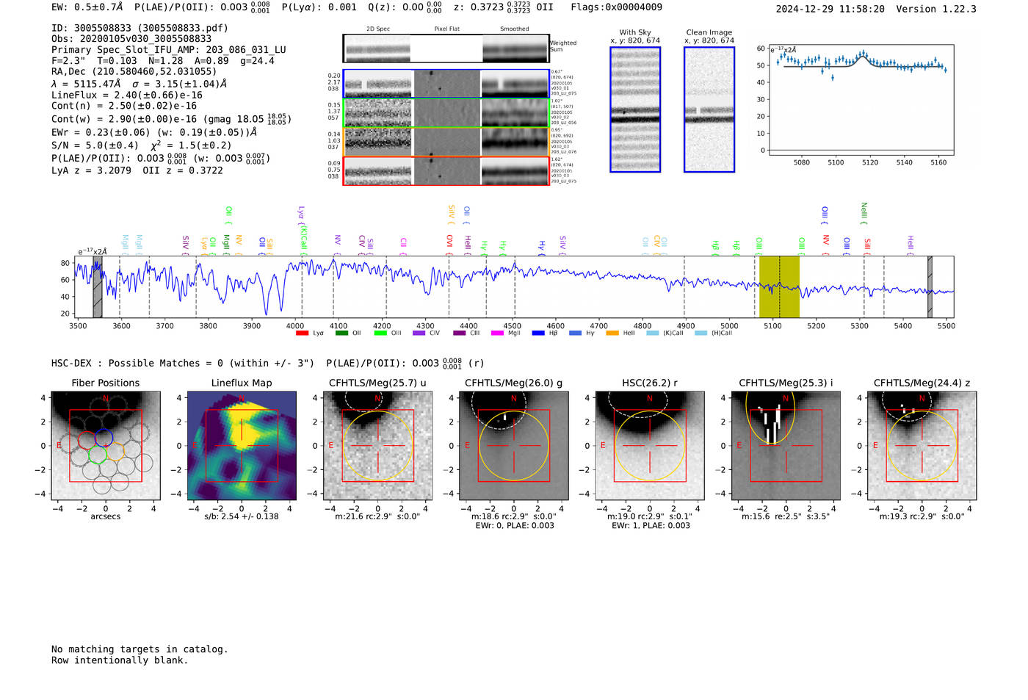Select the CFHTLS/Meg(25.7) u cutout
The height and width of the screenshot is (700, 1028).
377,445
